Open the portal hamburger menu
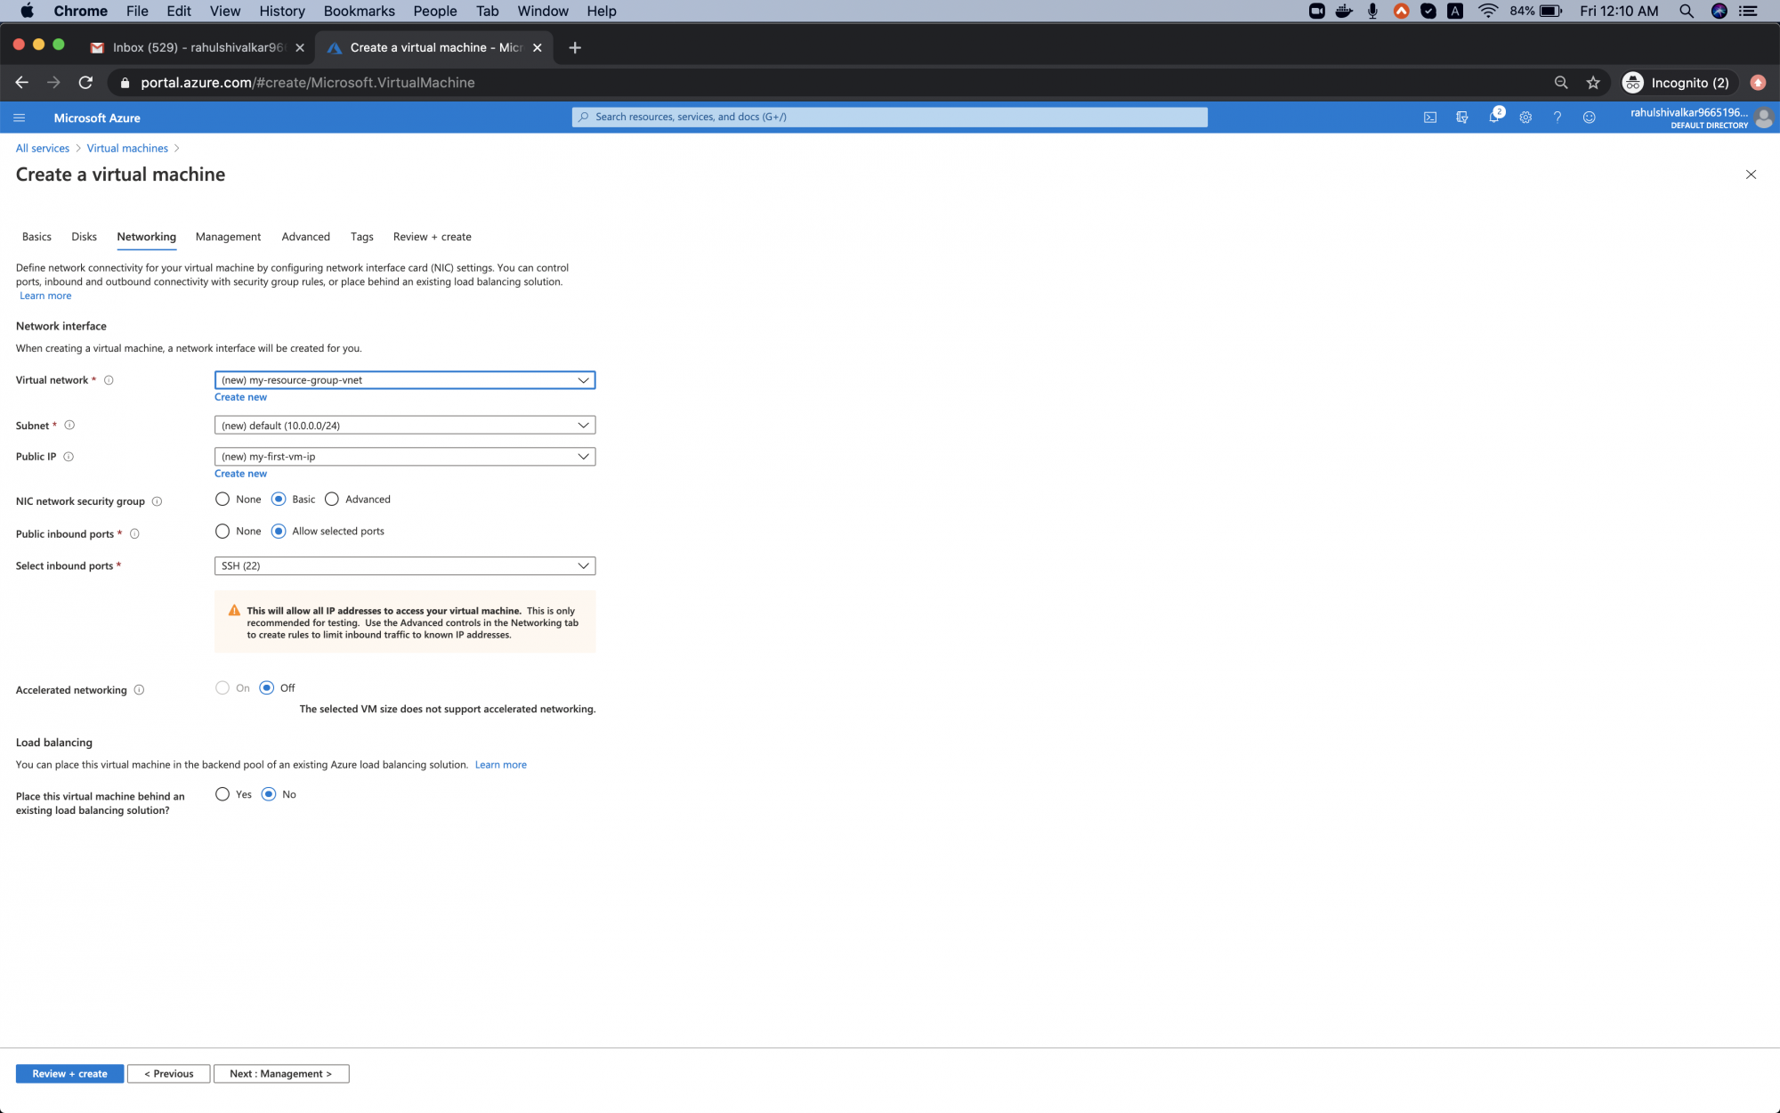The image size is (1780, 1113). [19, 117]
